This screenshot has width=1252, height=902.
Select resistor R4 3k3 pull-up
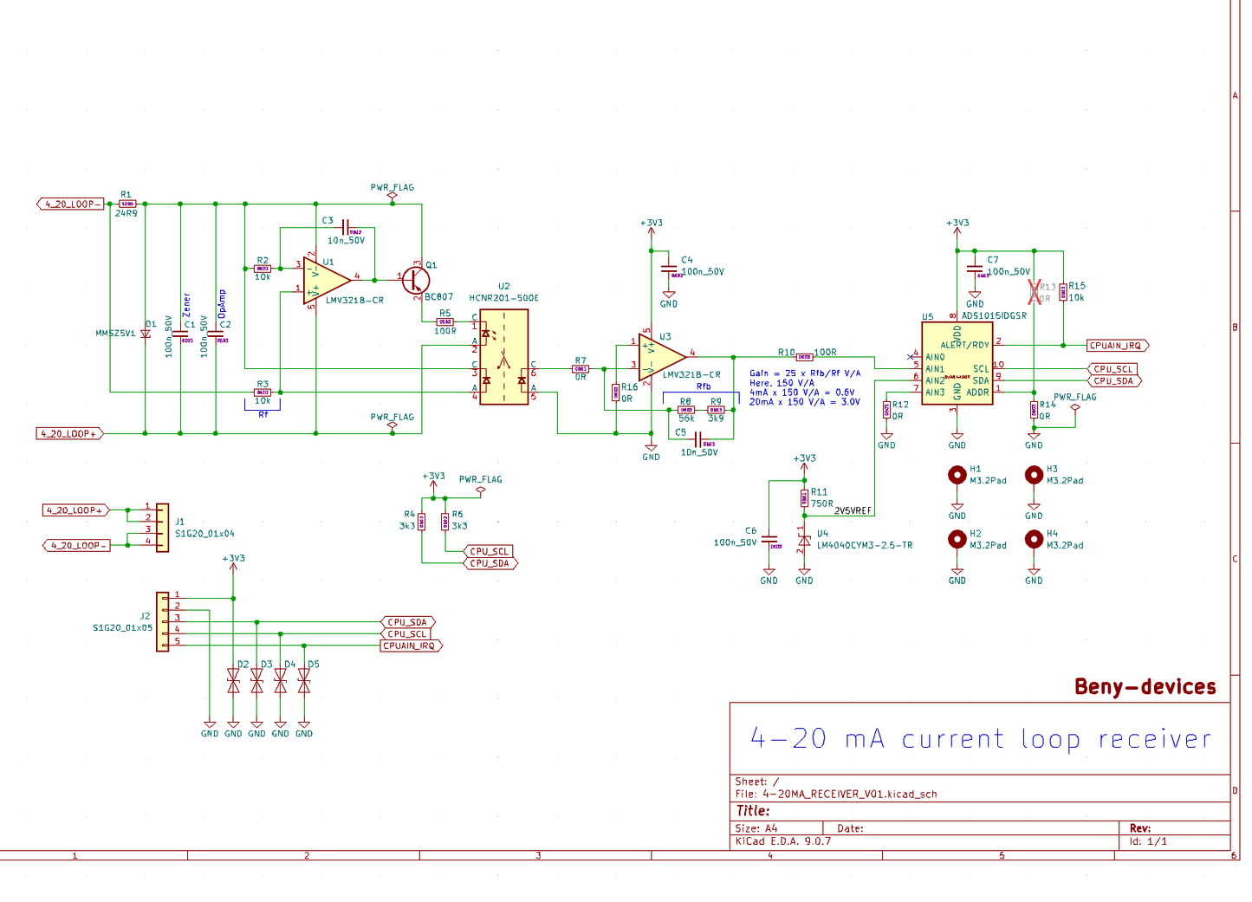point(422,522)
